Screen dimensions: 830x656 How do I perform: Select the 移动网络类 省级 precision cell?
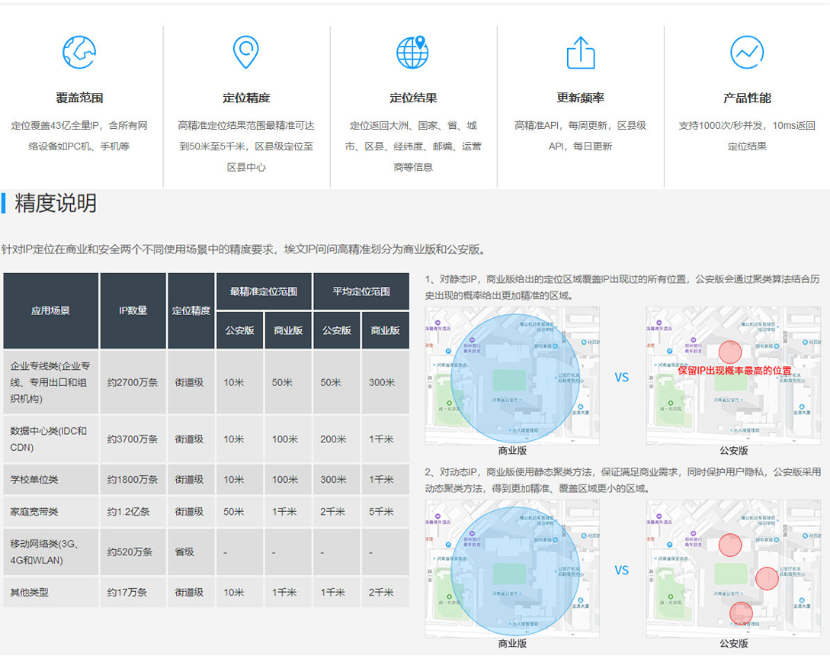pyautogui.click(x=191, y=552)
